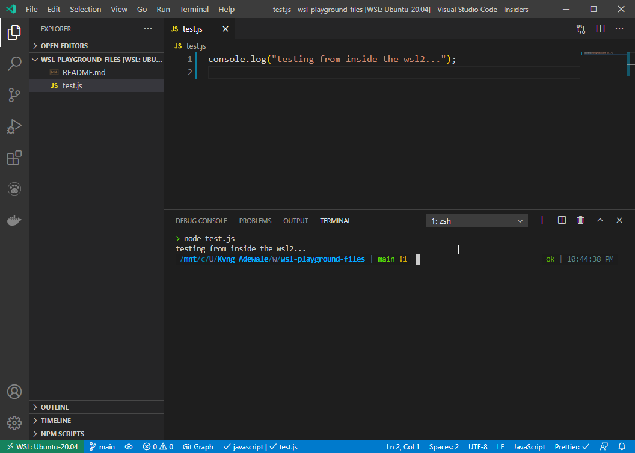Viewport: 635px width, 453px height.
Task: Select test.js in the explorer tree
Action: point(96,85)
